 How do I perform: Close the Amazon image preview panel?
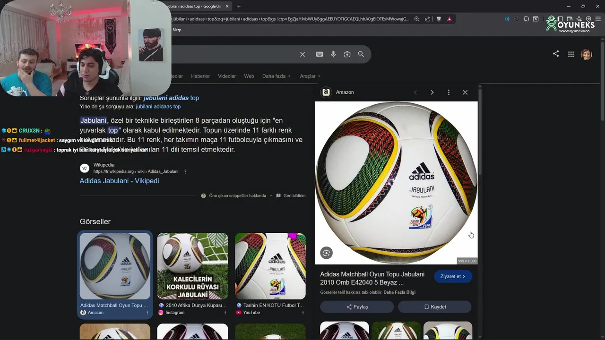465,93
